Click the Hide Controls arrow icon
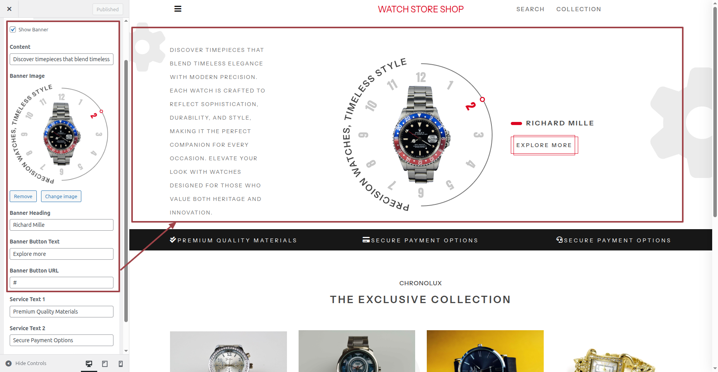This screenshot has height=372, width=718. click(9, 363)
